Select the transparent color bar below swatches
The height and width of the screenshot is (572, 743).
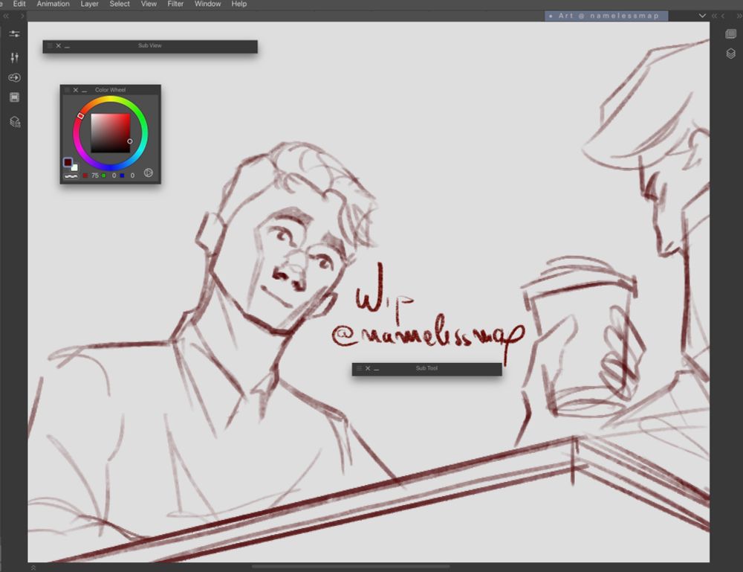[x=71, y=176]
